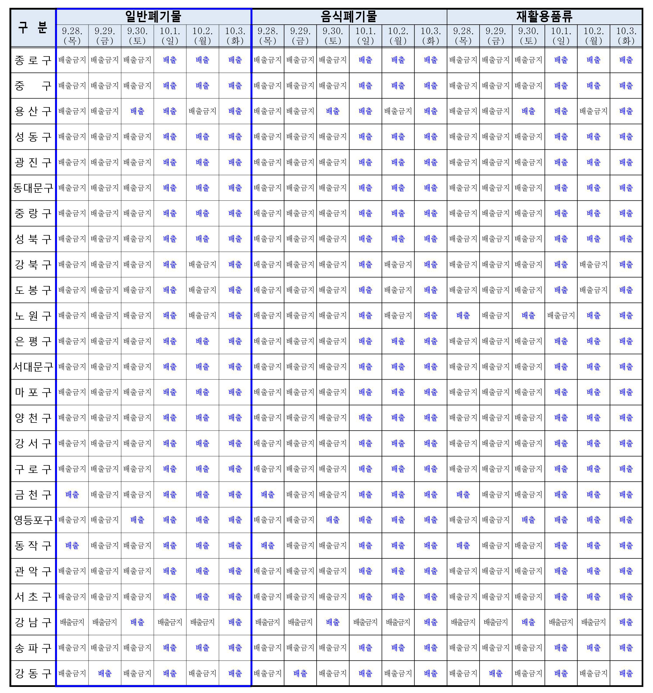Click the 9.30.(토) date header under 음식폐기물
The image size is (653, 693).
tap(333, 35)
